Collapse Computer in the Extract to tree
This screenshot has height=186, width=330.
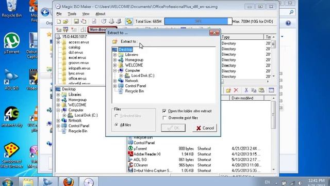pos(115,70)
